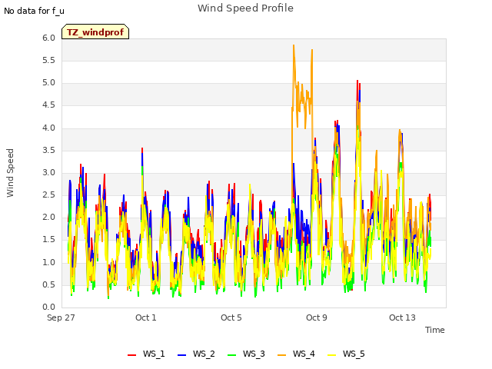Click the 5.5 y-axis tick label
492x369 pixels.
48,61
